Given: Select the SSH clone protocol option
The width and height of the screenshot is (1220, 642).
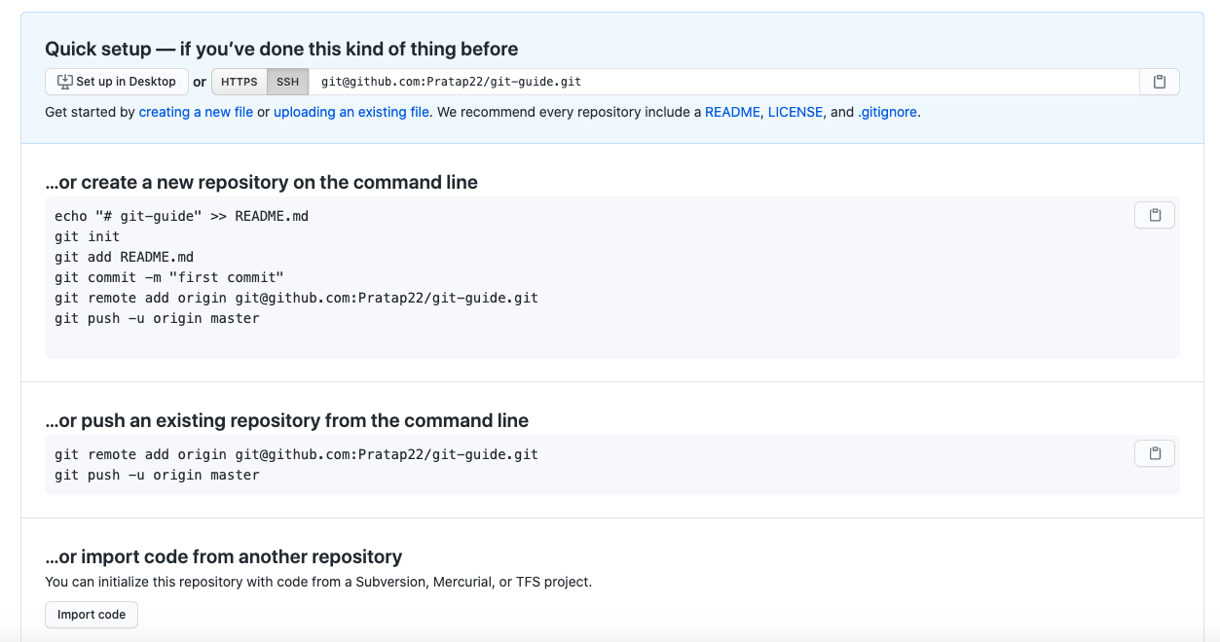Looking at the screenshot, I should pyautogui.click(x=287, y=82).
